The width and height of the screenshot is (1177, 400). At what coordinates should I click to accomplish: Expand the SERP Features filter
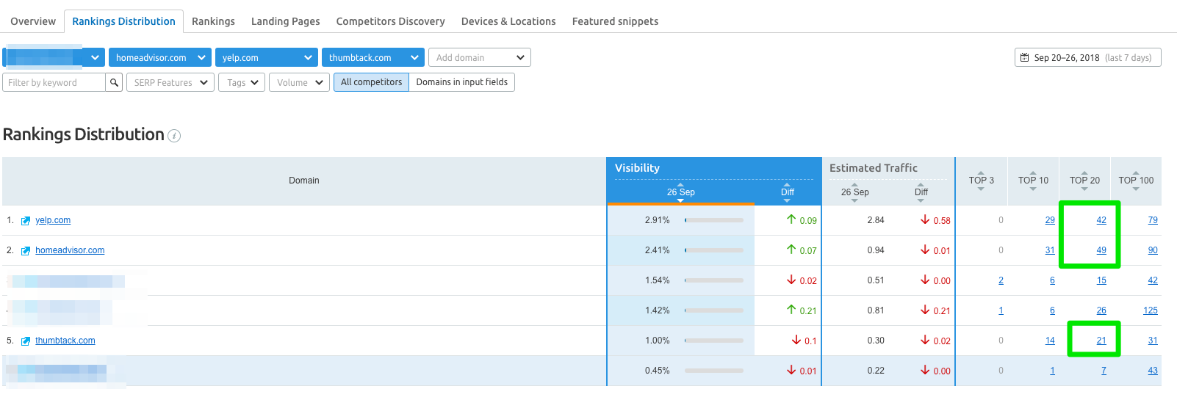click(170, 82)
